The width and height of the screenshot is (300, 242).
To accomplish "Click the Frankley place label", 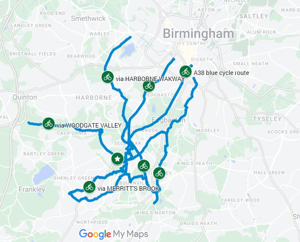I will pos(32,189).
